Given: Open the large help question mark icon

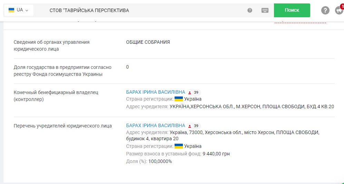Looking at the screenshot, I should (325, 10).
